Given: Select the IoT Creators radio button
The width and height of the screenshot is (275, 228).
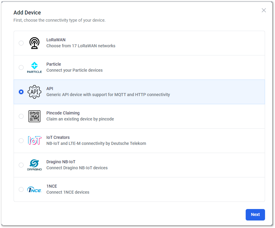Looking at the screenshot, I should click(x=21, y=141).
